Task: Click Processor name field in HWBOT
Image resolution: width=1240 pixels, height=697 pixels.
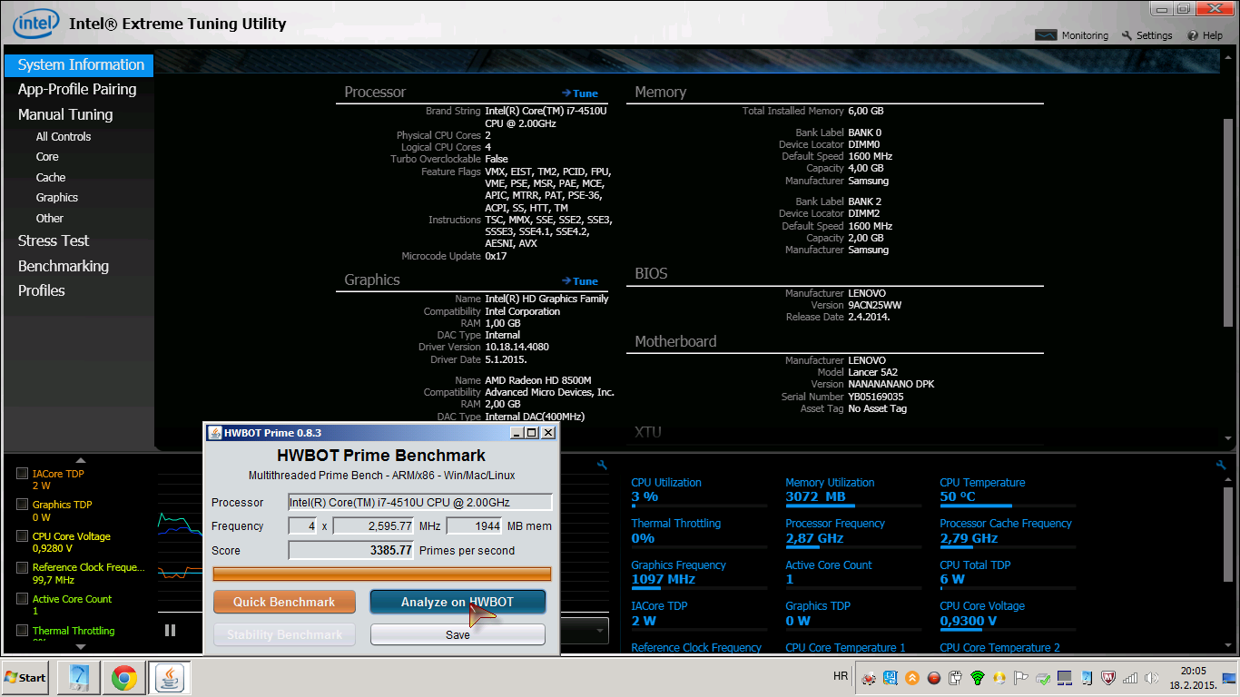Action: [420, 503]
